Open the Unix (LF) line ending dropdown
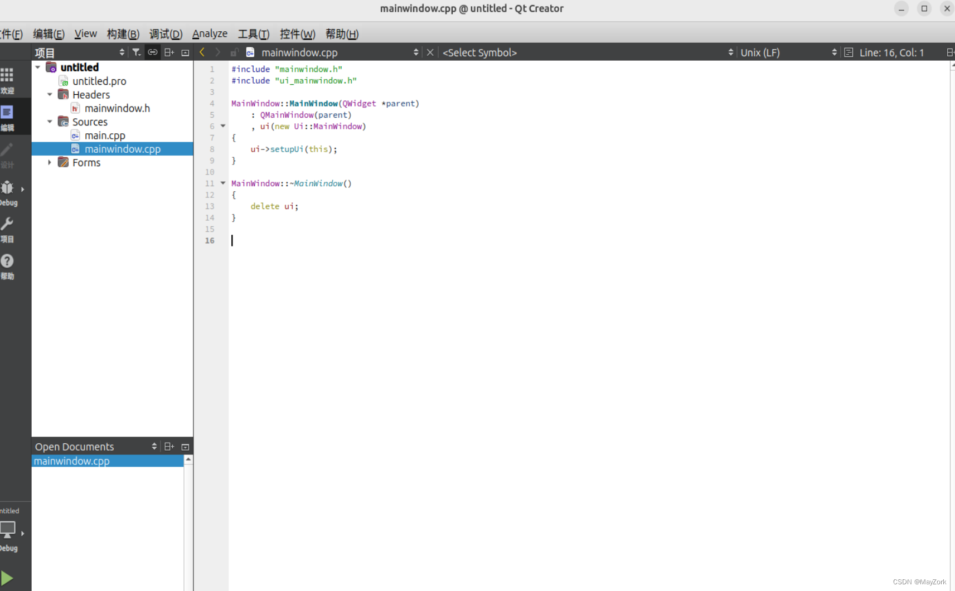 click(788, 52)
